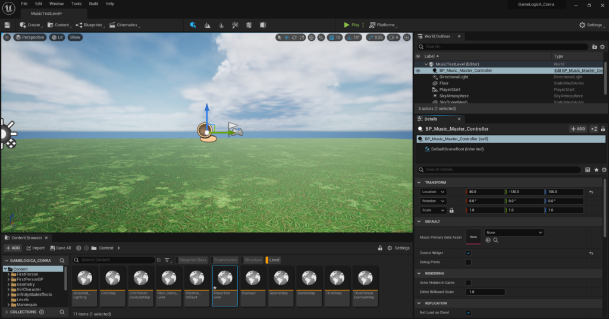The width and height of the screenshot is (609, 319).
Task: Click the Save level floppy disk icon
Action: (x=7, y=25)
